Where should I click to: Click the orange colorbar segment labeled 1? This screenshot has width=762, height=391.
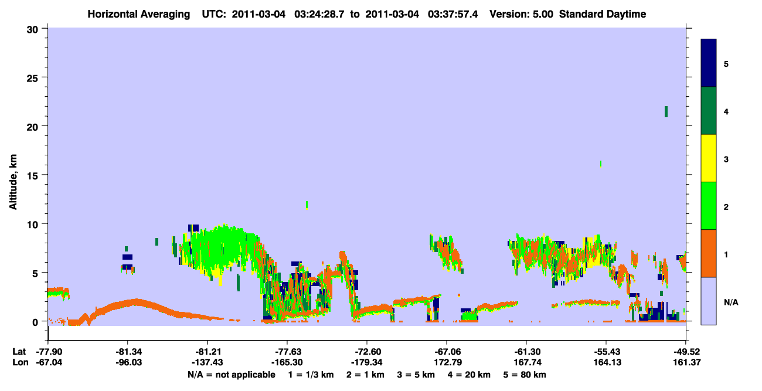tap(709, 253)
